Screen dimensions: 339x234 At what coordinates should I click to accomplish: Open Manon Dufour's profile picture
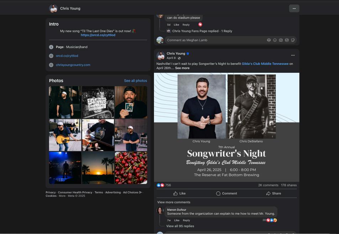pos(160,211)
